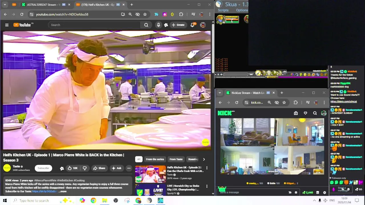
Task: Open LIVE Norwich City vs Stoke City thumbnail
Action: tap(150, 190)
